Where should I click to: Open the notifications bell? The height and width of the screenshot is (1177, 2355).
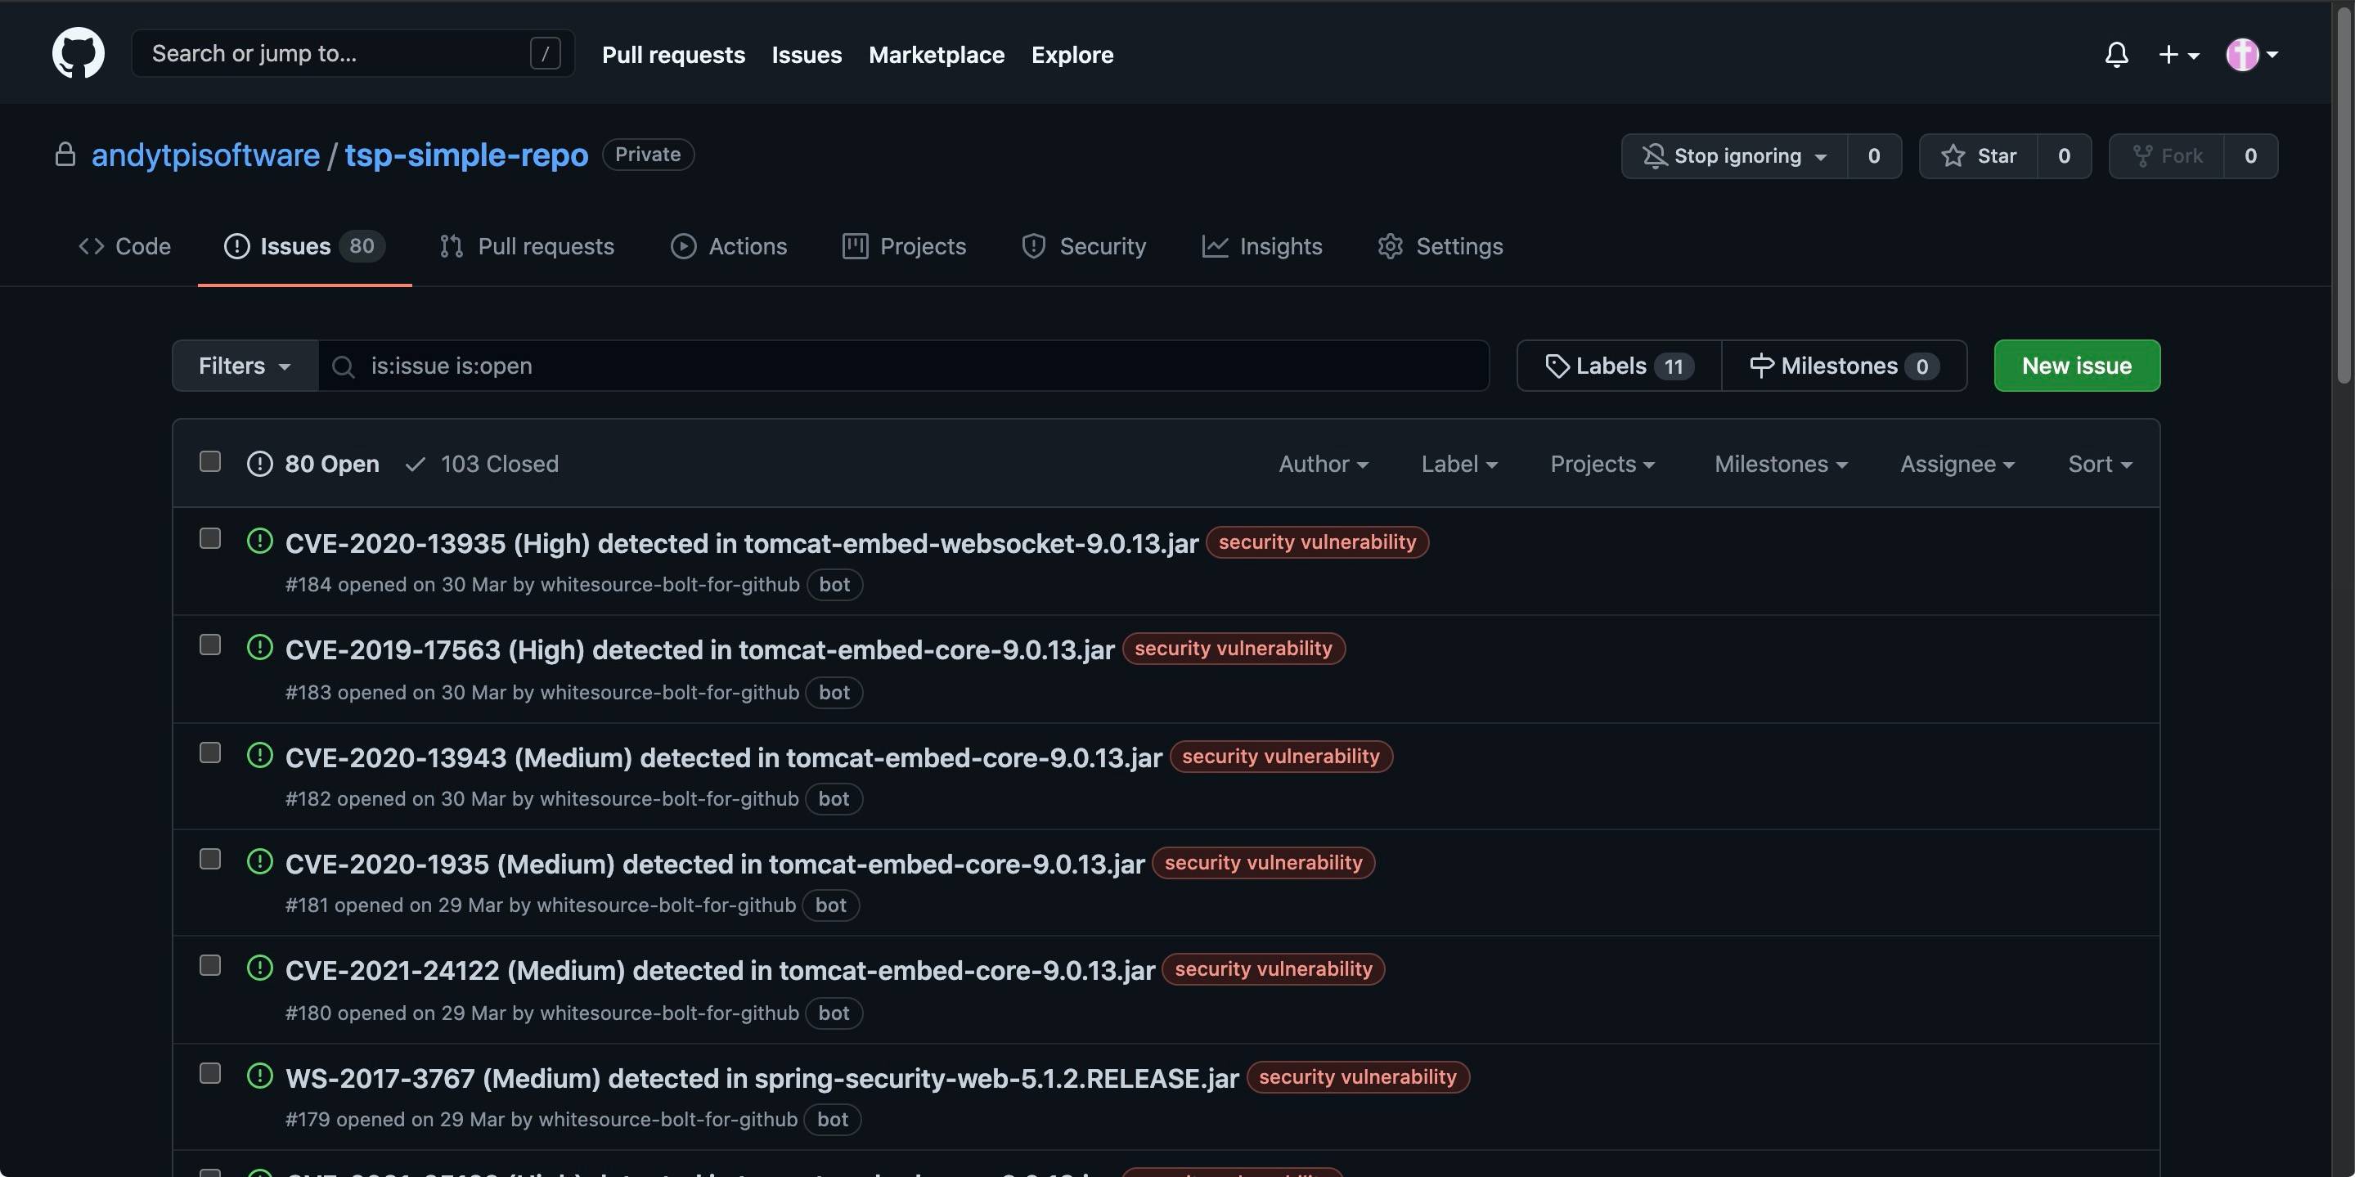click(x=2116, y=54)
